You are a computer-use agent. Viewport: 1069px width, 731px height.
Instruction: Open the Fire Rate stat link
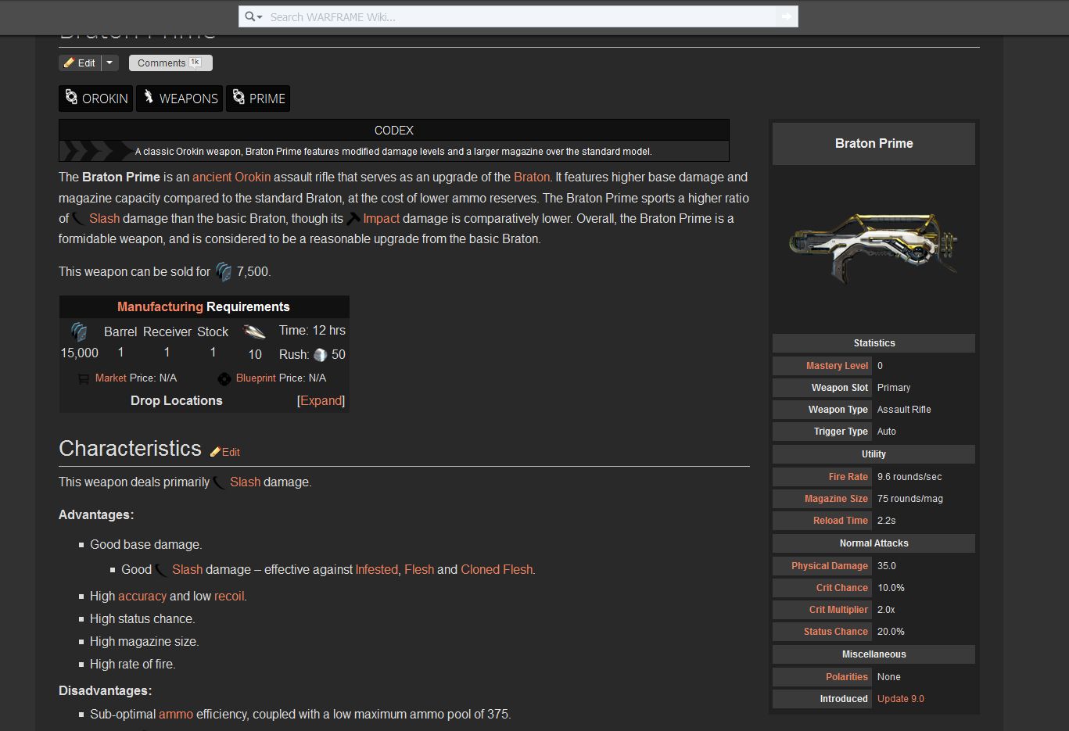point(848,477)
